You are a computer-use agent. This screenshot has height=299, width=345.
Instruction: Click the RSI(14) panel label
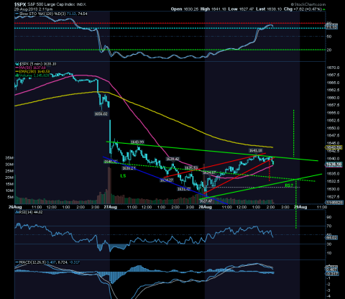click(x=29, y=212)
